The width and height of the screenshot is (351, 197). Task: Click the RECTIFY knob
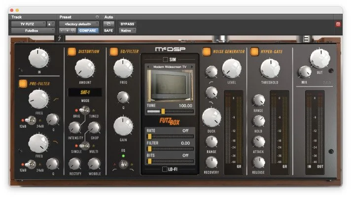coord(75,164)
